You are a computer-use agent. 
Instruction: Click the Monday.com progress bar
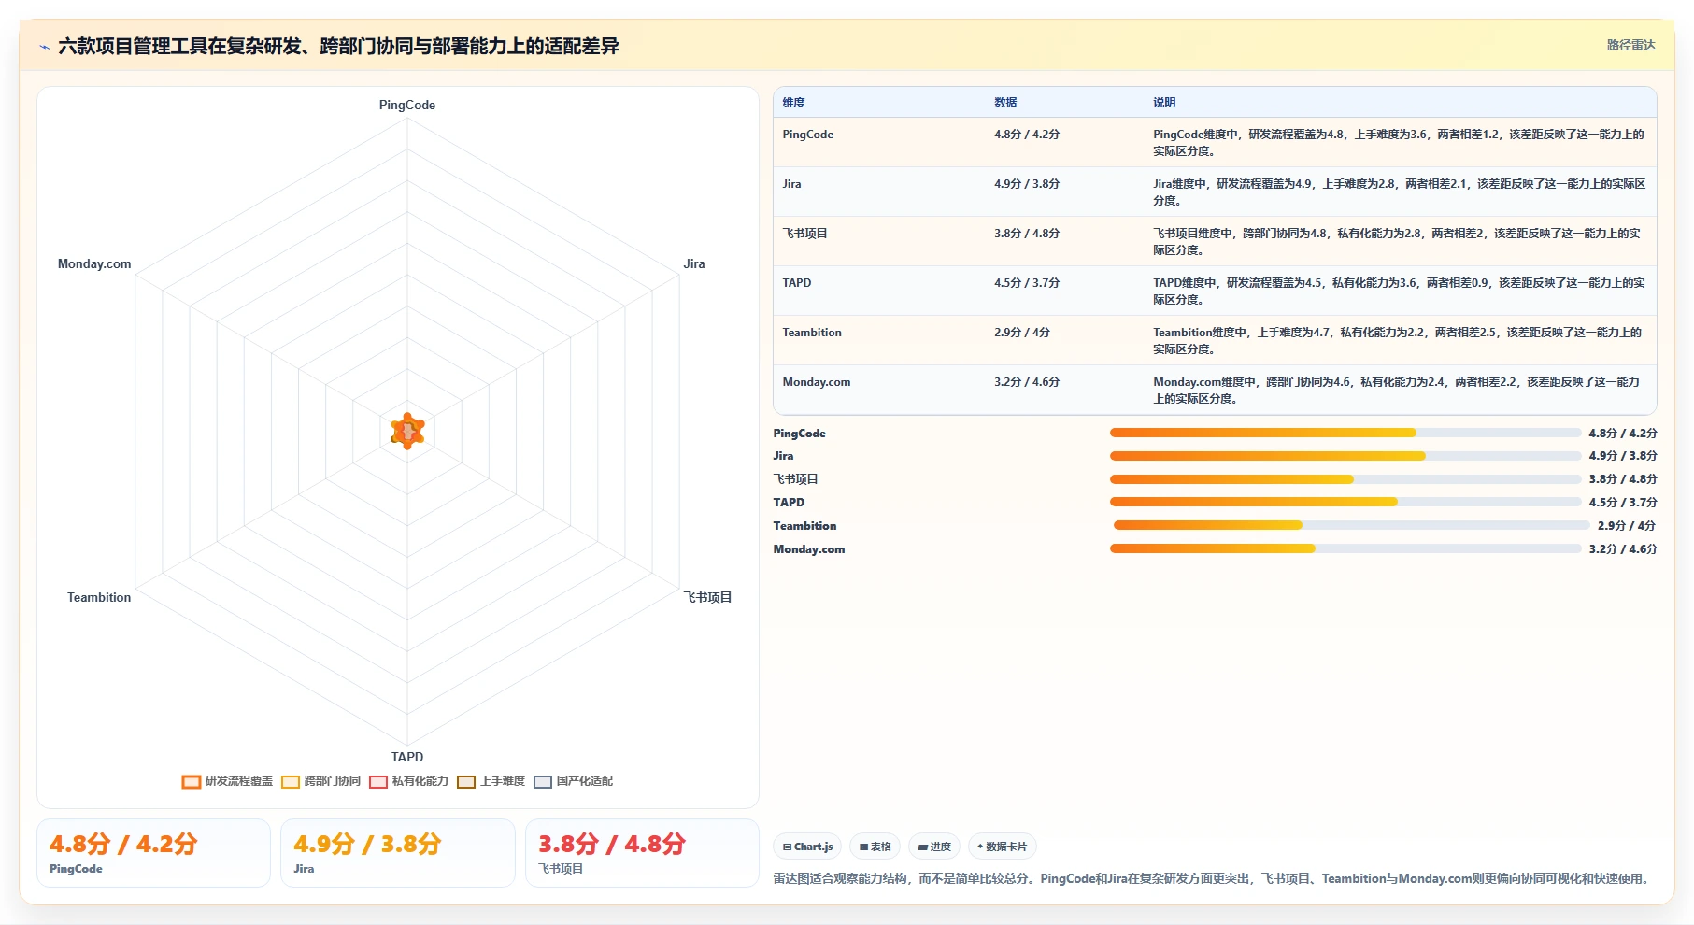(x=1345, y=548)
